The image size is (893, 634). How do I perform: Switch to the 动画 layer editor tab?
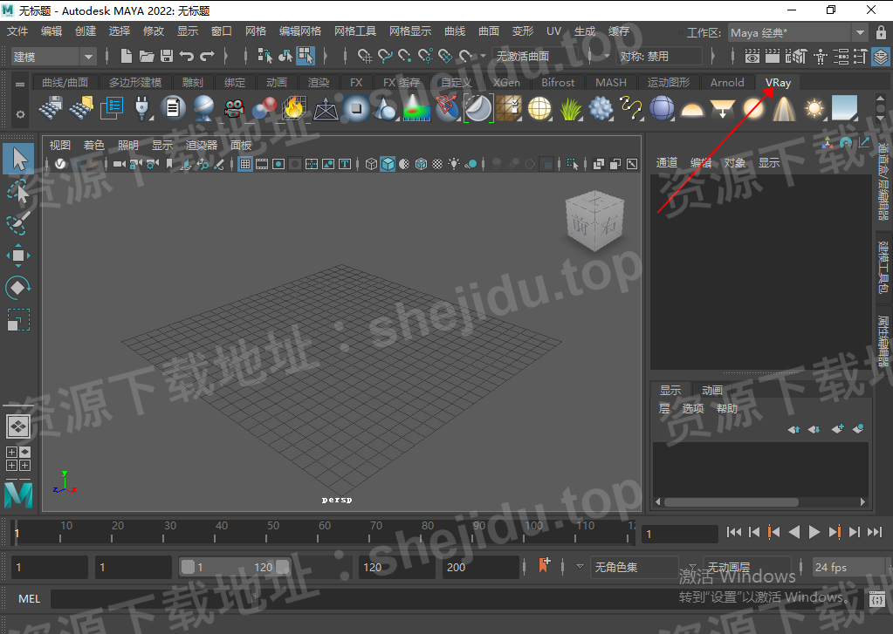pyautogui.click(x=712, y=391)
